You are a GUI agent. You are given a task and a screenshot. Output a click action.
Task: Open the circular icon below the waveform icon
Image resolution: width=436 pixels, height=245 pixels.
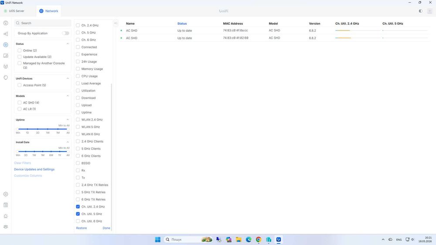(6, 77)
